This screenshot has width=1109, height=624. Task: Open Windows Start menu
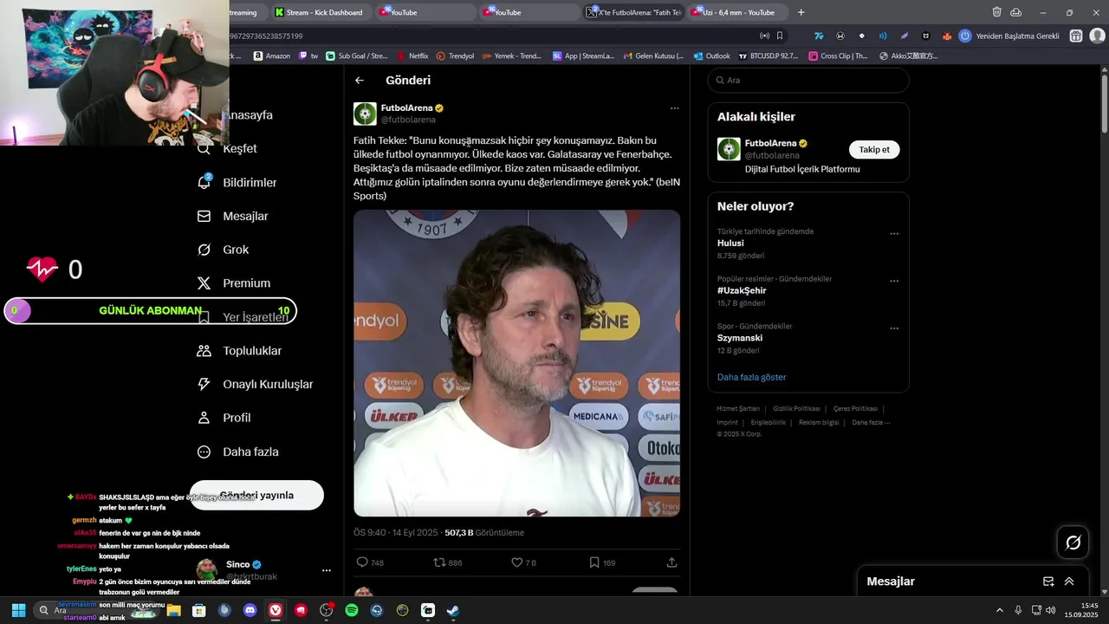[x=18, y=610]
